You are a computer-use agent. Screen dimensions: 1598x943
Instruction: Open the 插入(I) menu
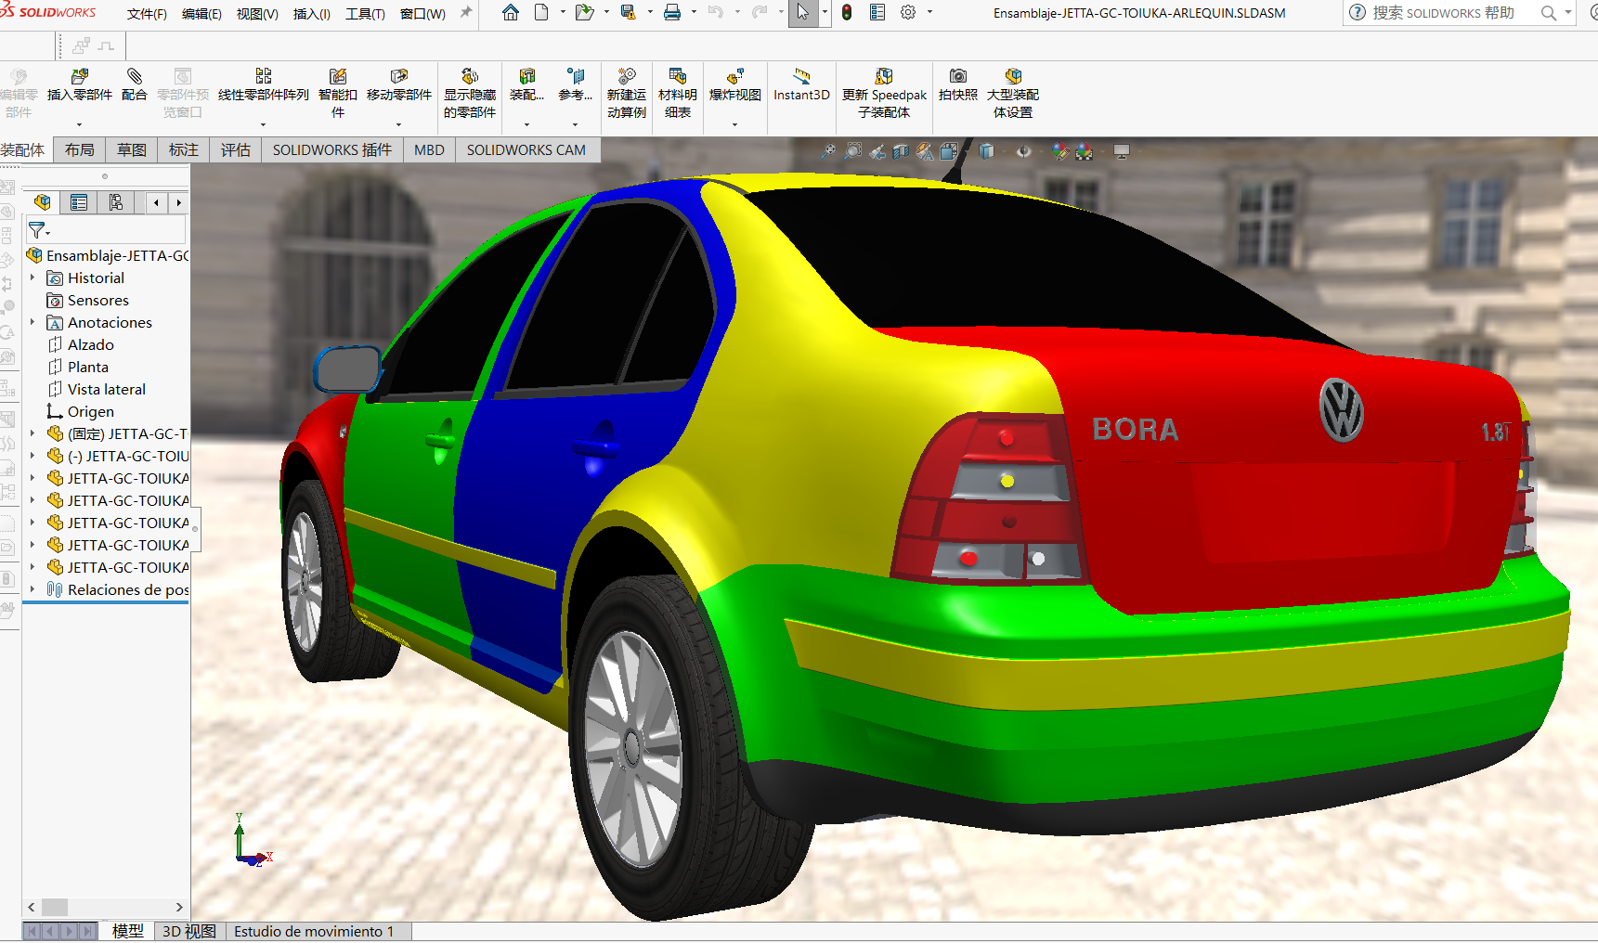[x=311, y=14]
